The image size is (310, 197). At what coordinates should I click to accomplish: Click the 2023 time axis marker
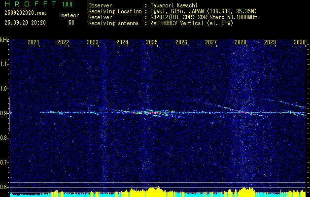coord(93,42)
